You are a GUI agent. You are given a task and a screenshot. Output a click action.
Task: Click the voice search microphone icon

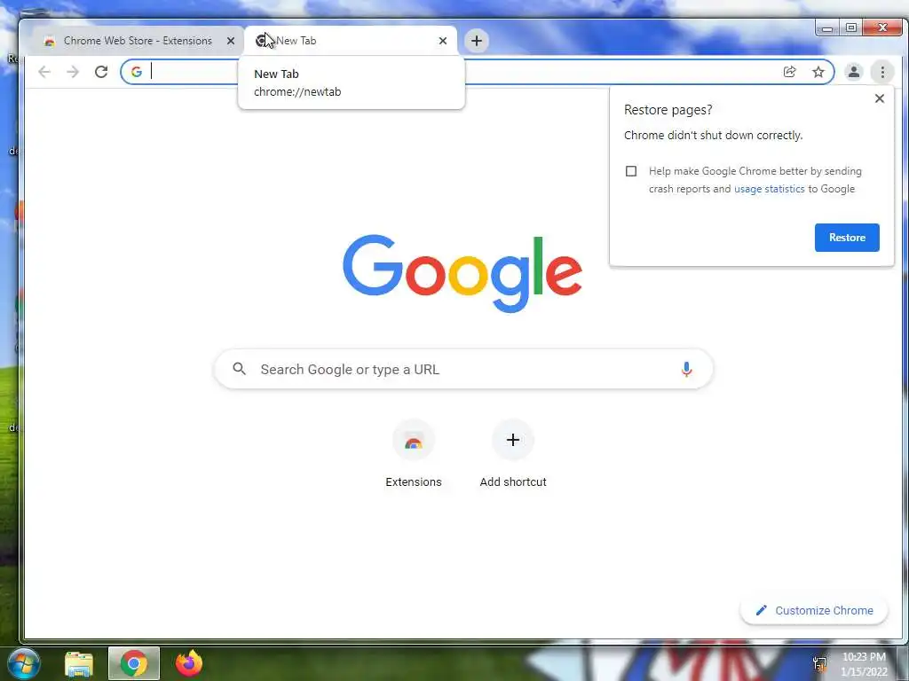coord(686,370)
